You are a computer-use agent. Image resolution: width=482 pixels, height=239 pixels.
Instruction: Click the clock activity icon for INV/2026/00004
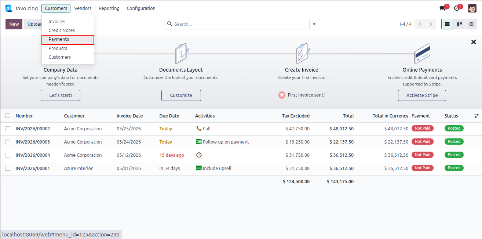point(199,155)
